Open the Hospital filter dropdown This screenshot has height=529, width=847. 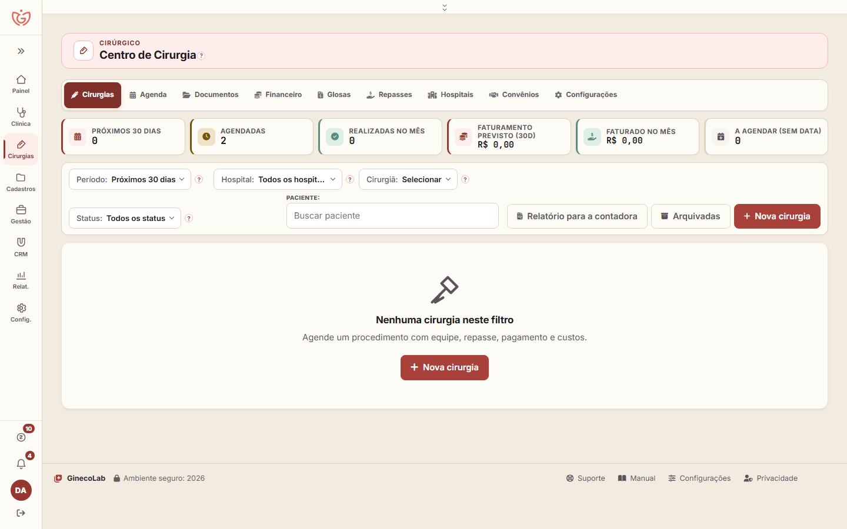point(278,179)
